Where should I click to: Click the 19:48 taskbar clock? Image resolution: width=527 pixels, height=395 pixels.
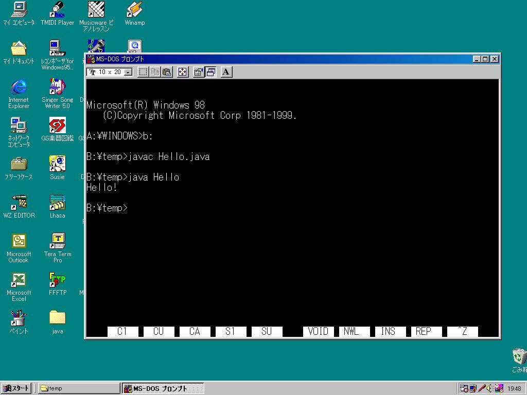(514, 389)
